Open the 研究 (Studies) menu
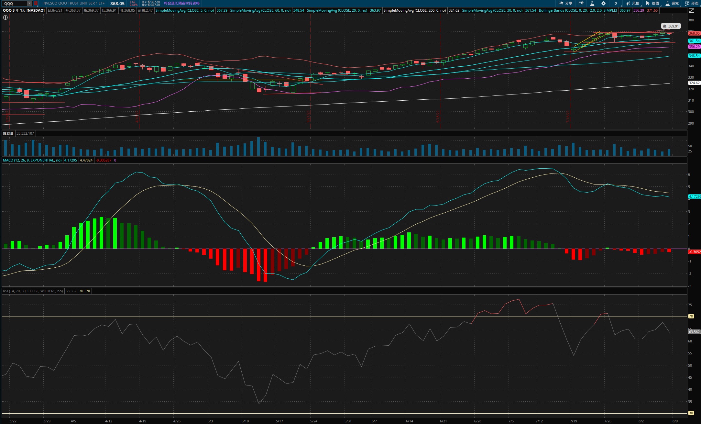 tap(672, 3)
